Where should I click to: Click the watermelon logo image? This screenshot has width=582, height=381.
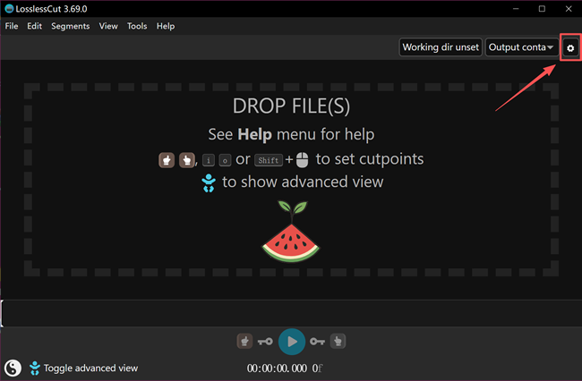click(291, 232)
